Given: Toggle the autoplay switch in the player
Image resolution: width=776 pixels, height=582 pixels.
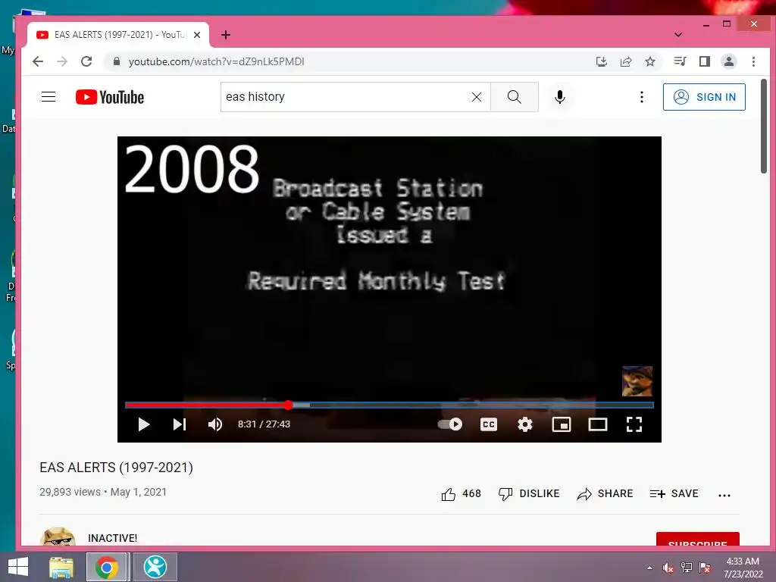Looking at the screenshot, I should coord(450,424).
